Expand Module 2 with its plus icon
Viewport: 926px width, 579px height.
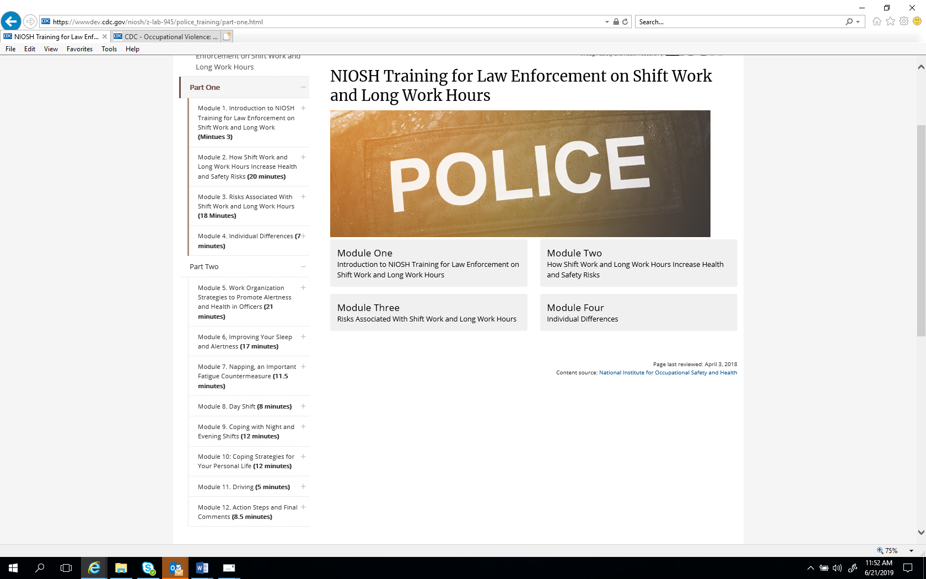[x=303, y=157]
